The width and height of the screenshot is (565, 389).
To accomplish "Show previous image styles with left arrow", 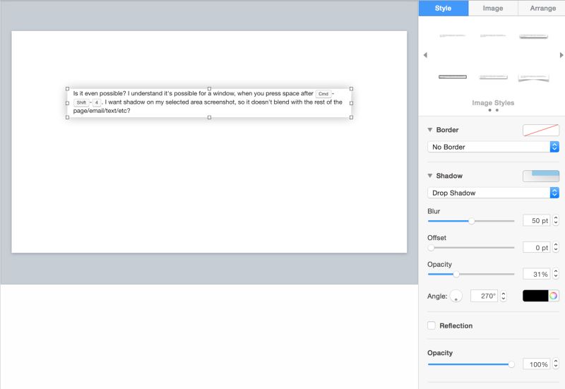I will (x=426, y=55).
